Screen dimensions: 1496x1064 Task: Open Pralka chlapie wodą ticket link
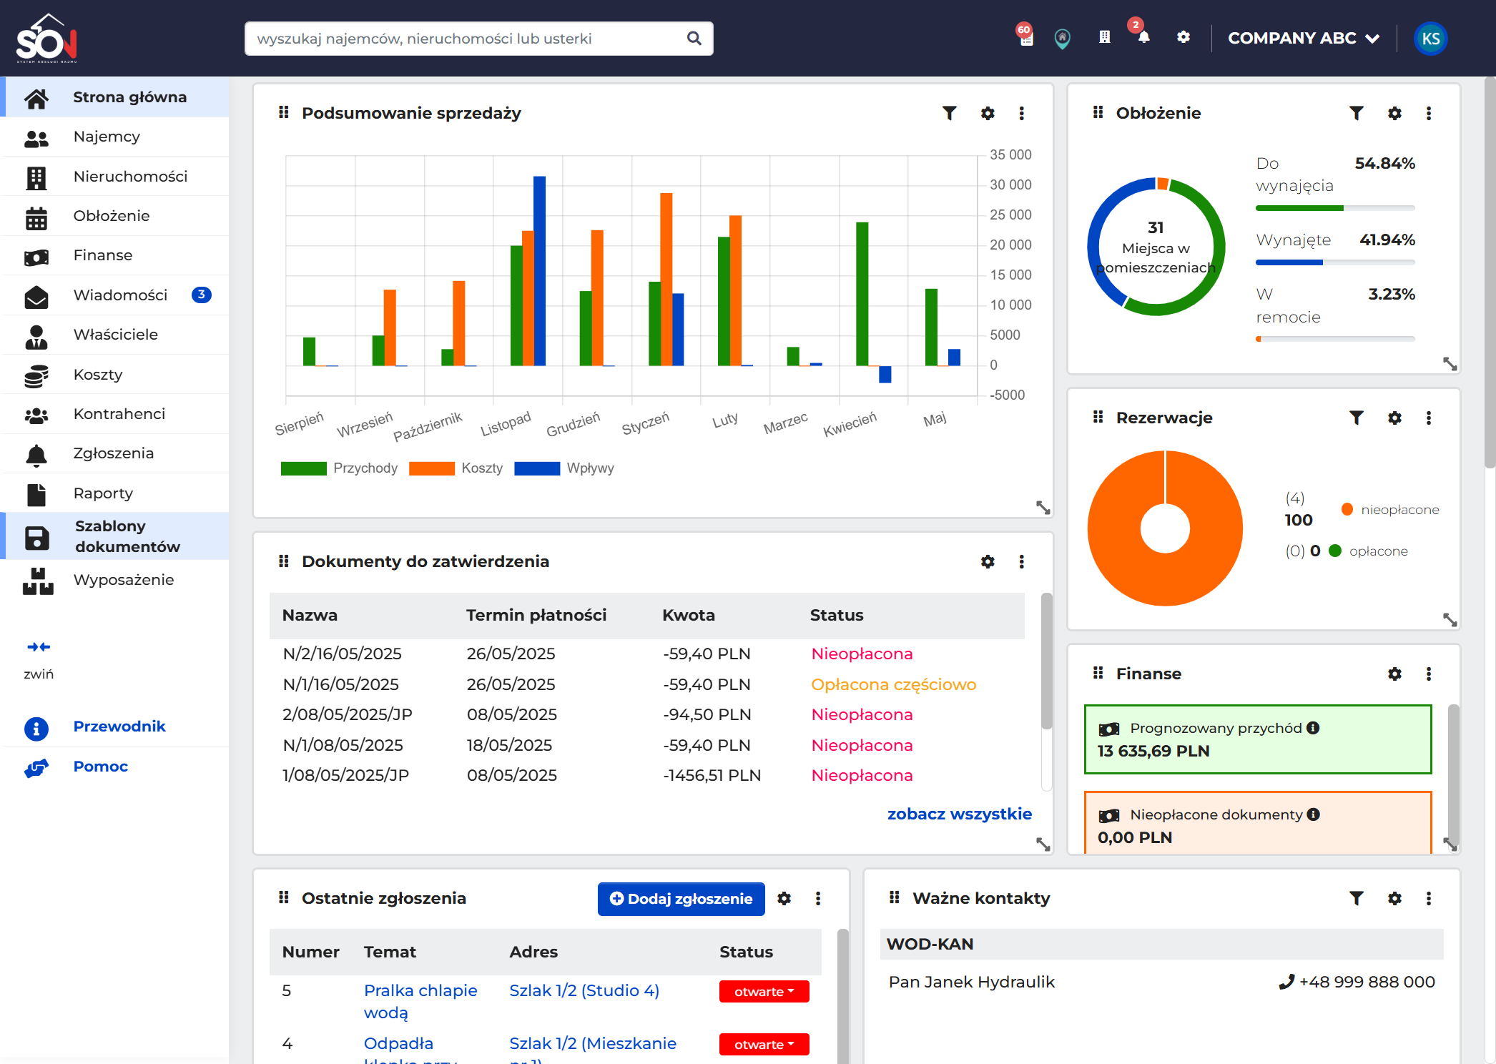click(x=420, y=1002)
